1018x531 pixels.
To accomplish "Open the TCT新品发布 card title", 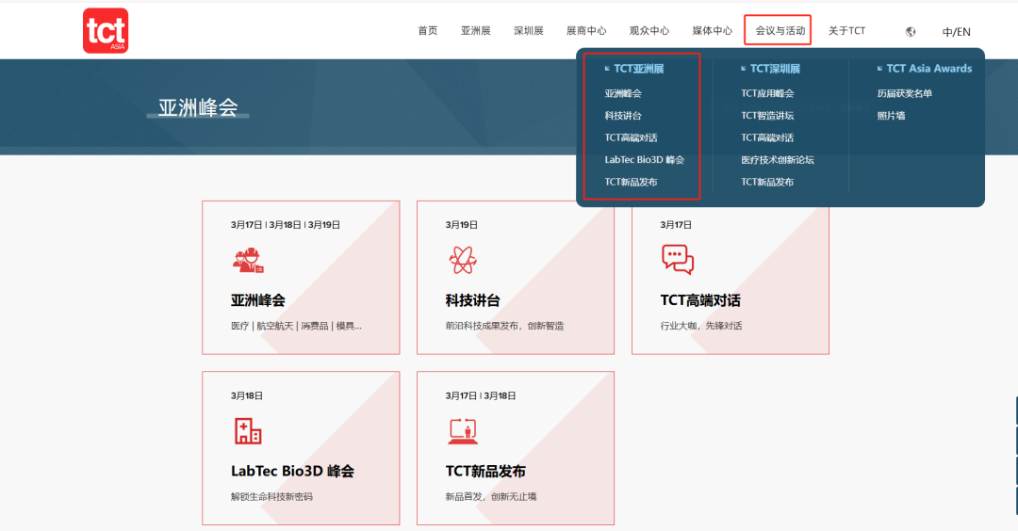I will tap(485, 472).
